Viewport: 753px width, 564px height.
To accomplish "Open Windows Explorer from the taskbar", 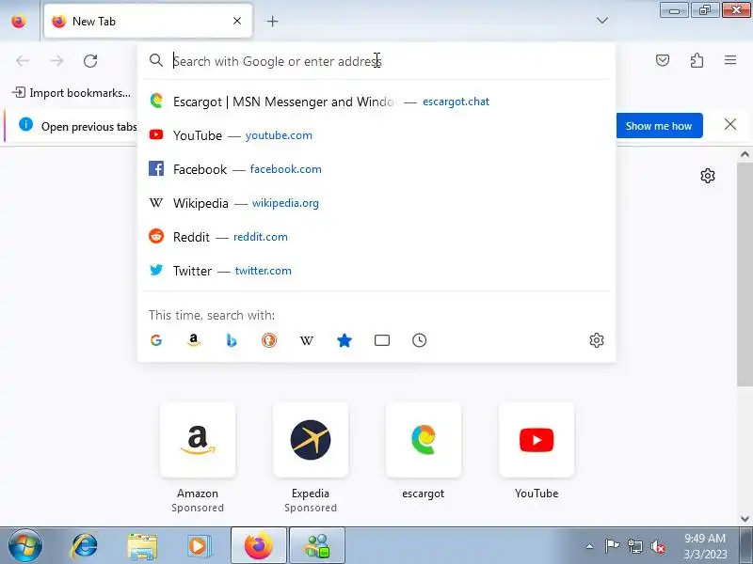I will click(x=142, y=546).
